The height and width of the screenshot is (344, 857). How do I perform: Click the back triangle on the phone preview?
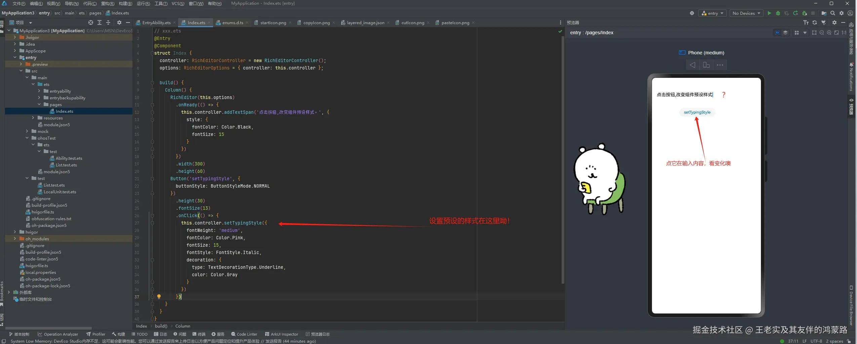[693, 65]
